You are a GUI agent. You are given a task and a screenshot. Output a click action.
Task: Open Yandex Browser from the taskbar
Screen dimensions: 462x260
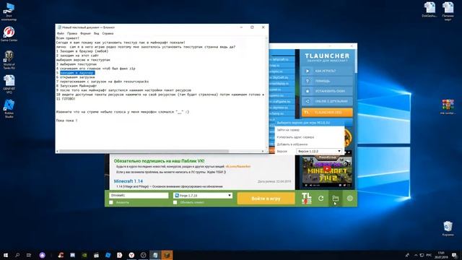click(131, 255)
